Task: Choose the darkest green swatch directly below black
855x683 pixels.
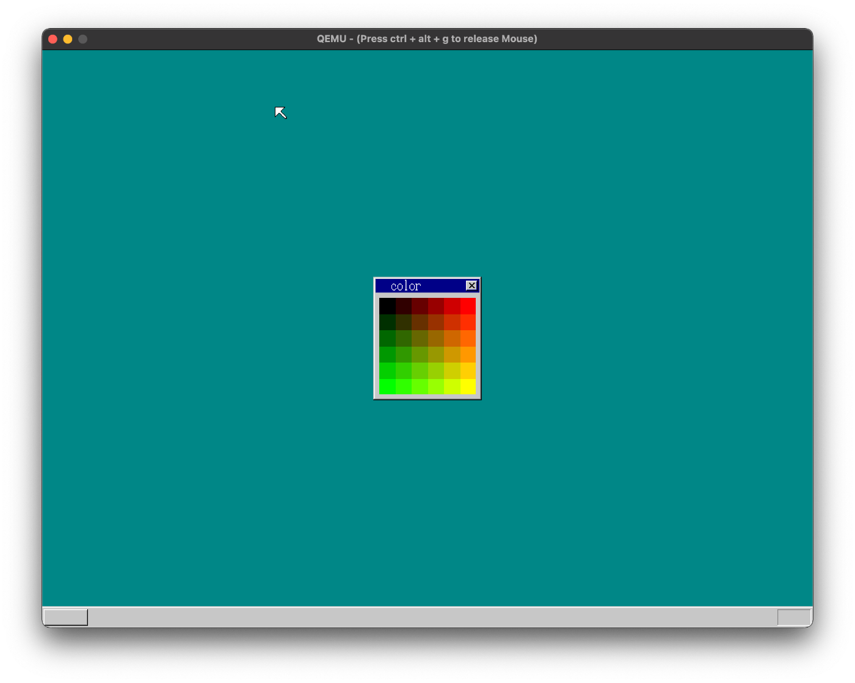Action: (x=387, y=322)
